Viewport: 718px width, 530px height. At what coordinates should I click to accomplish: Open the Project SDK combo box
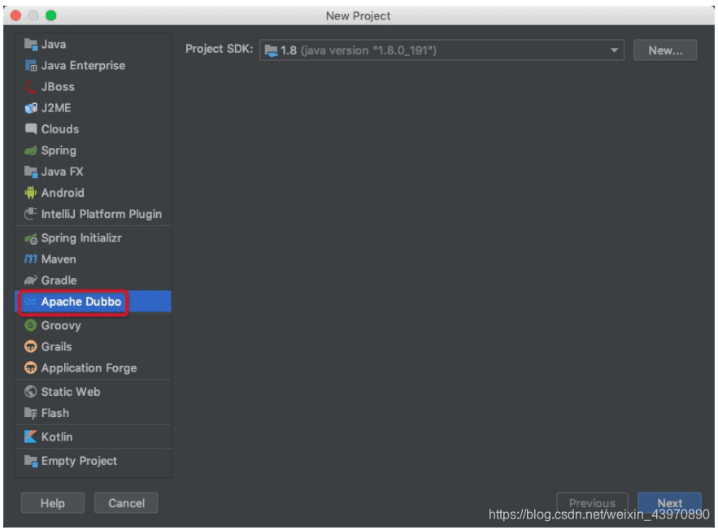[442, 50]
